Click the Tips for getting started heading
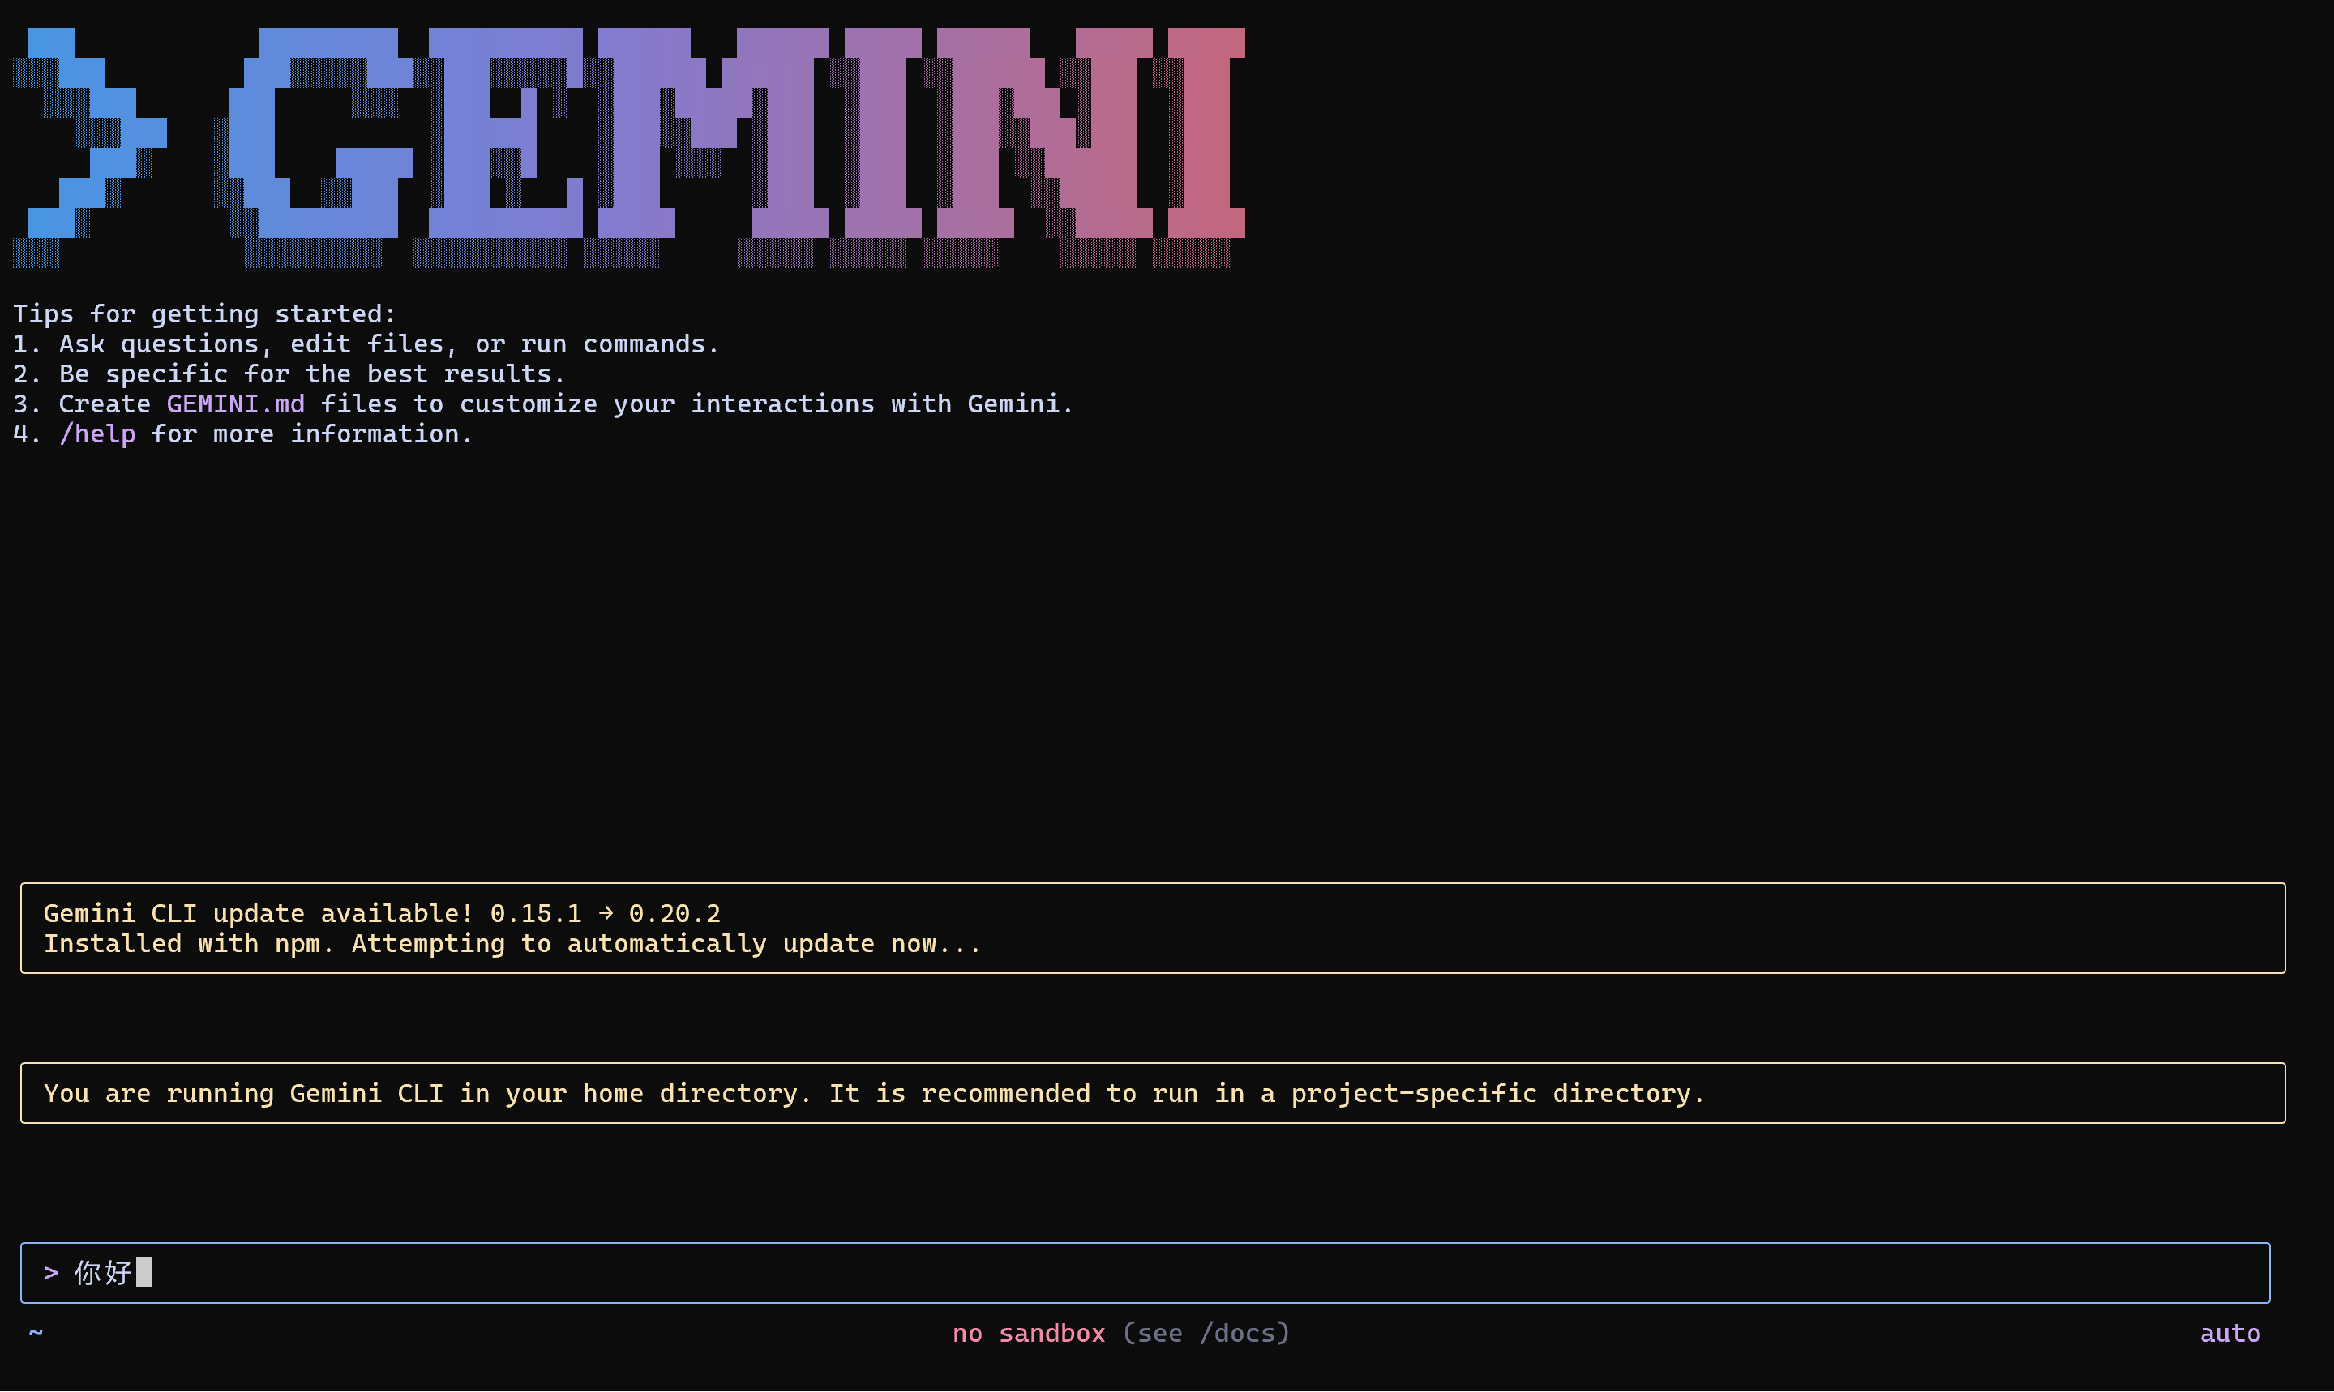This screenshot has width=2334, height=1392. click(204, 314)
